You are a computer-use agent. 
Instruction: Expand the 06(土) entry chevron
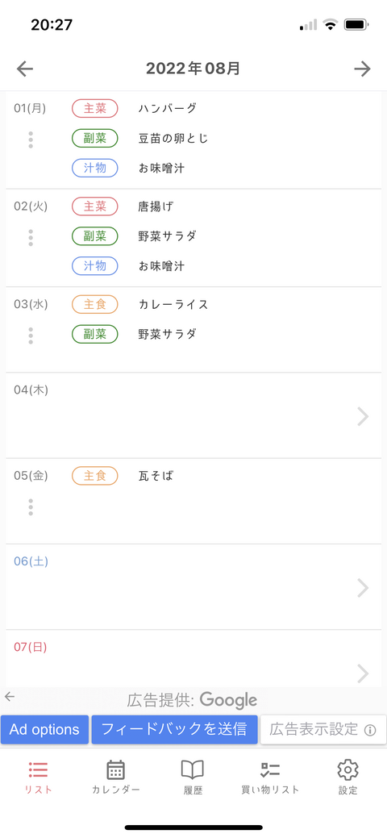363,588
